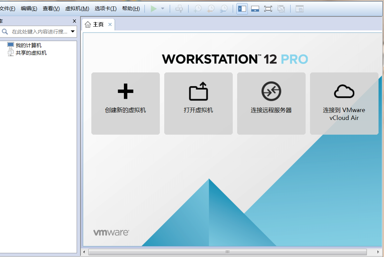Click the 连接到 VMware vCloud Air tile

coord(344,104)
